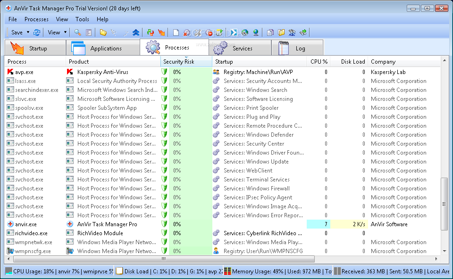Click the globe with binoculars toolbar icon
453x279 pixels.
coord(245,33)
